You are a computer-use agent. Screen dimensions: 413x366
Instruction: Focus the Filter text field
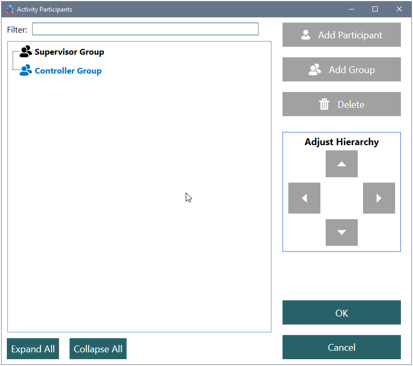click(145, 29)
